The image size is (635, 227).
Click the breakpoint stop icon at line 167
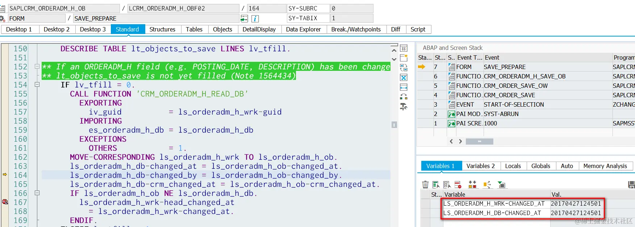(5, 202)
